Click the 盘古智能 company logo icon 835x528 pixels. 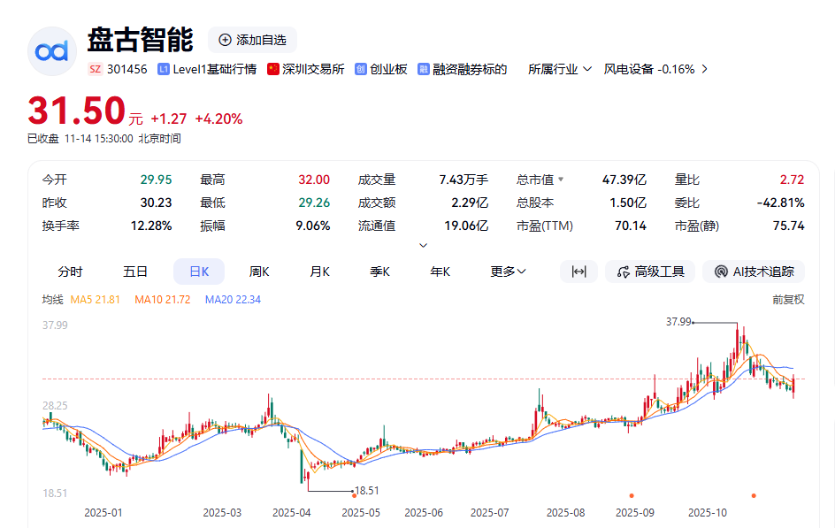click(x=52, y=51)
